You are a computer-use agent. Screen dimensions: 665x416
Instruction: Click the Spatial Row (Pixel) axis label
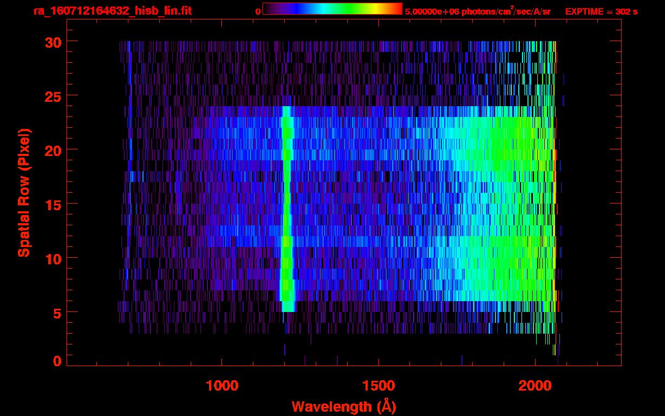click(24, 192)
